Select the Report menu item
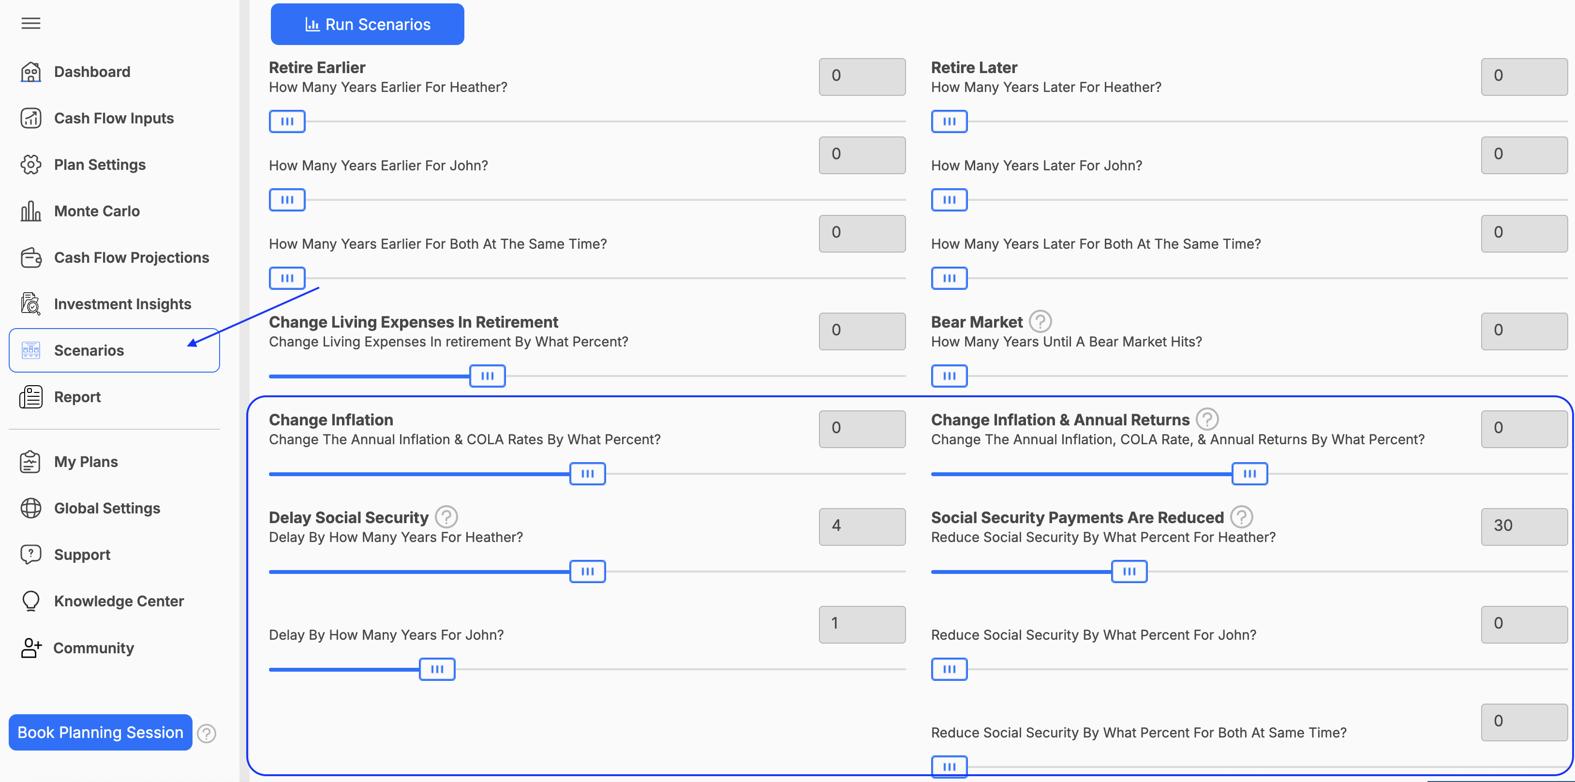Screen dimensions: 1575x782 (77, 397)
